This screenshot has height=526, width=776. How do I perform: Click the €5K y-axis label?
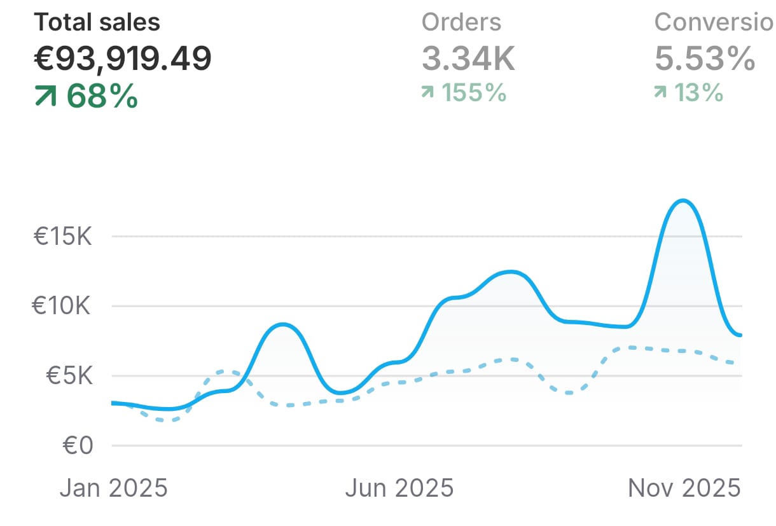click(69, 376)
